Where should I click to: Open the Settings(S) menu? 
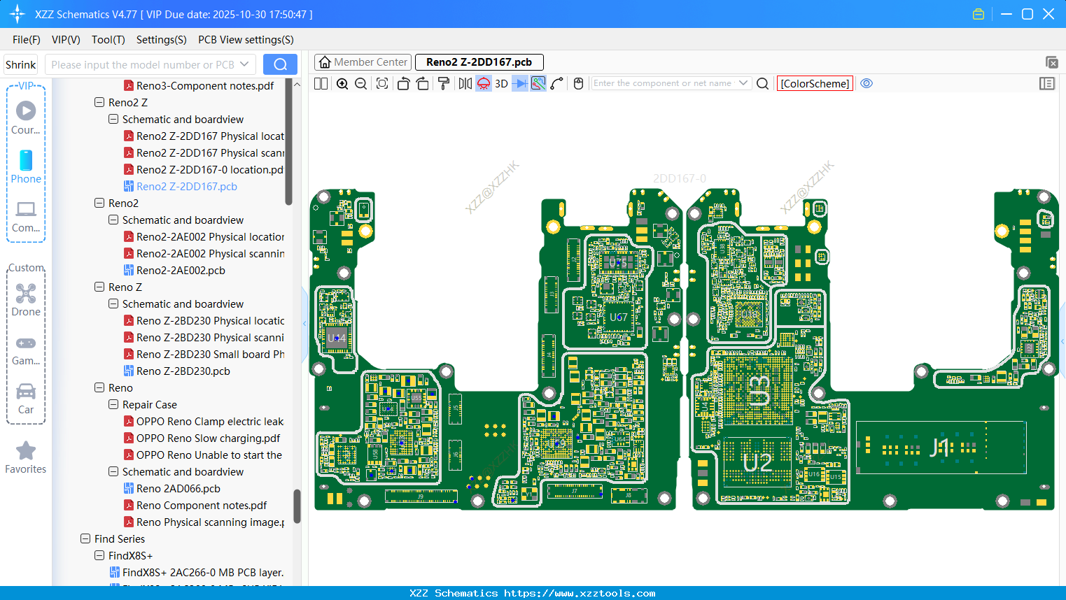(x=162, y=40)
